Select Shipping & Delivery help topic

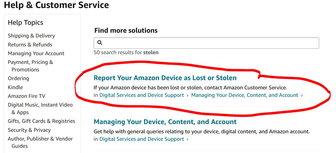coord(31,36)
